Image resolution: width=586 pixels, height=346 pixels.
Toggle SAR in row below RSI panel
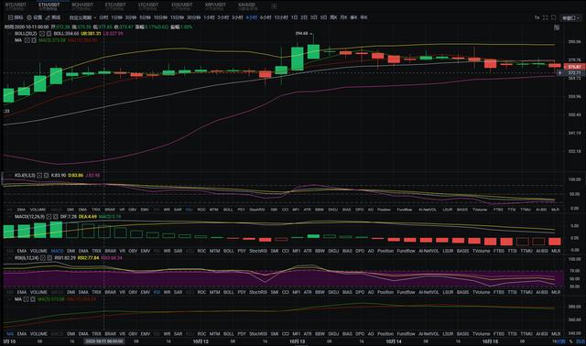point(178,292)
